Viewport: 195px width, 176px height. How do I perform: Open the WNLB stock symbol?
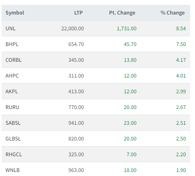[x=13, y=170]
